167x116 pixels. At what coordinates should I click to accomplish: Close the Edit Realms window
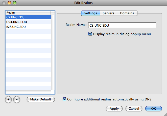pos(4,3)
